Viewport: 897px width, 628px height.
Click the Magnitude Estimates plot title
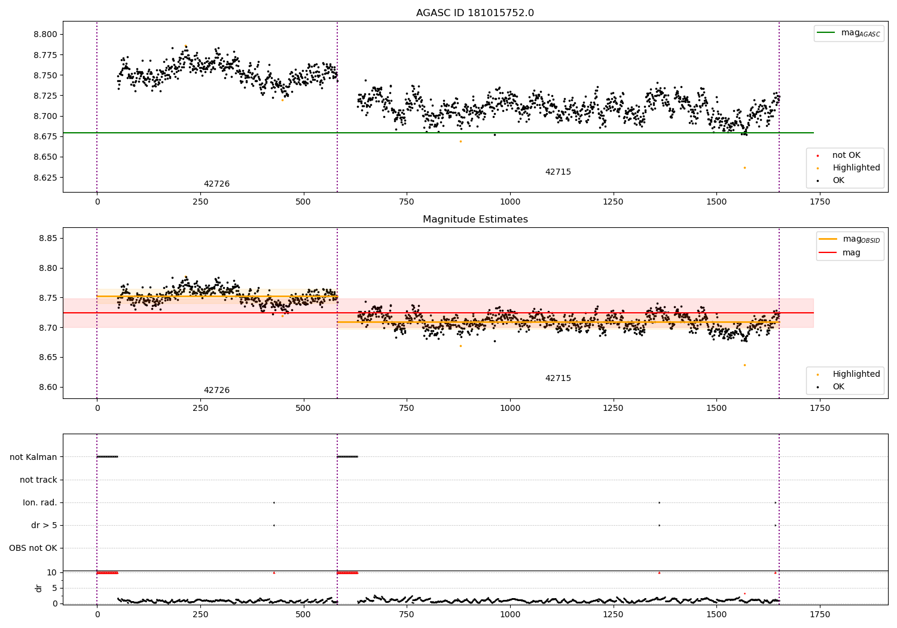(x=475, y=220)
